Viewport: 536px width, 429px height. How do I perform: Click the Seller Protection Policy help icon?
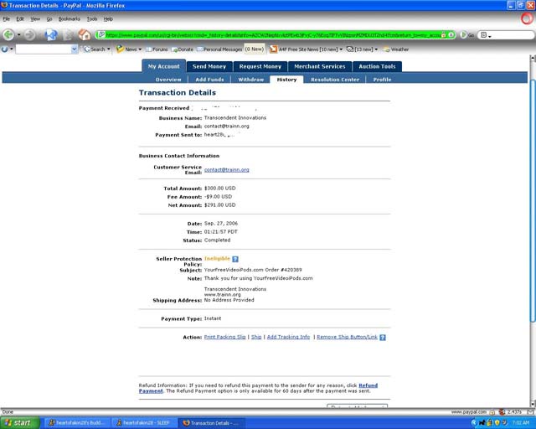click(235, 259)
